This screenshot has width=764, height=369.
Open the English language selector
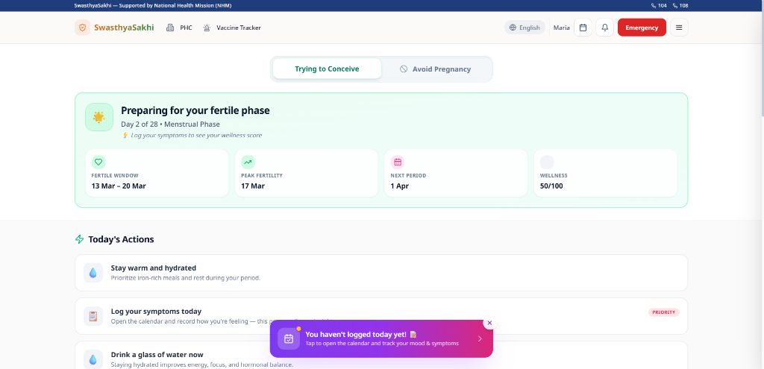pyautogui.click(x=525, y=28)
